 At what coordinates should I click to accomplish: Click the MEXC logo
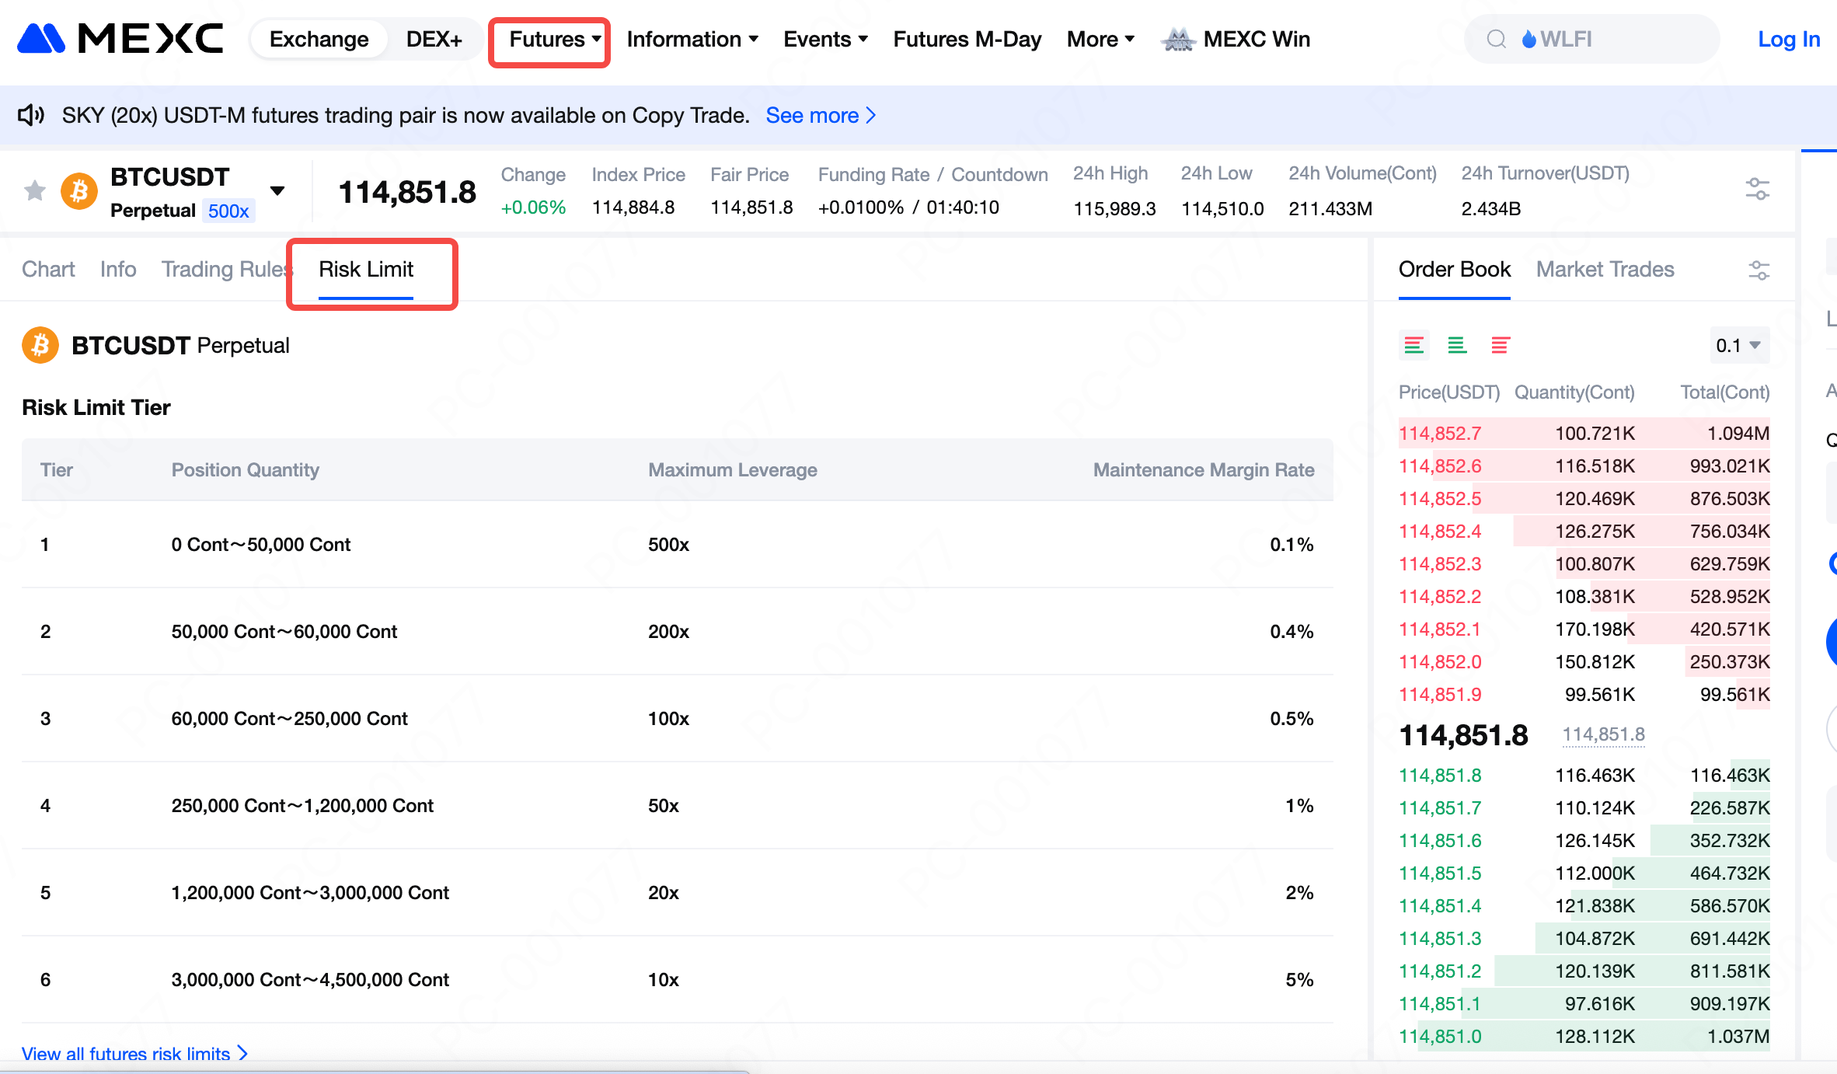click(120, 39)
